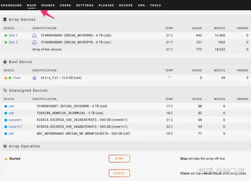Click the Disk 1 reads value 442

[199, 36]
